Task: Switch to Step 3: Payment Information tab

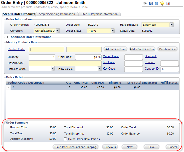Action: [99, 14]
